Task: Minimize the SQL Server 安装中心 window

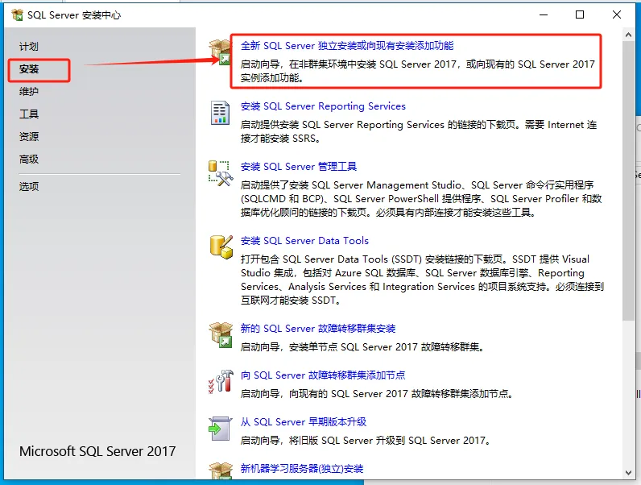Action: coord(544,15)
